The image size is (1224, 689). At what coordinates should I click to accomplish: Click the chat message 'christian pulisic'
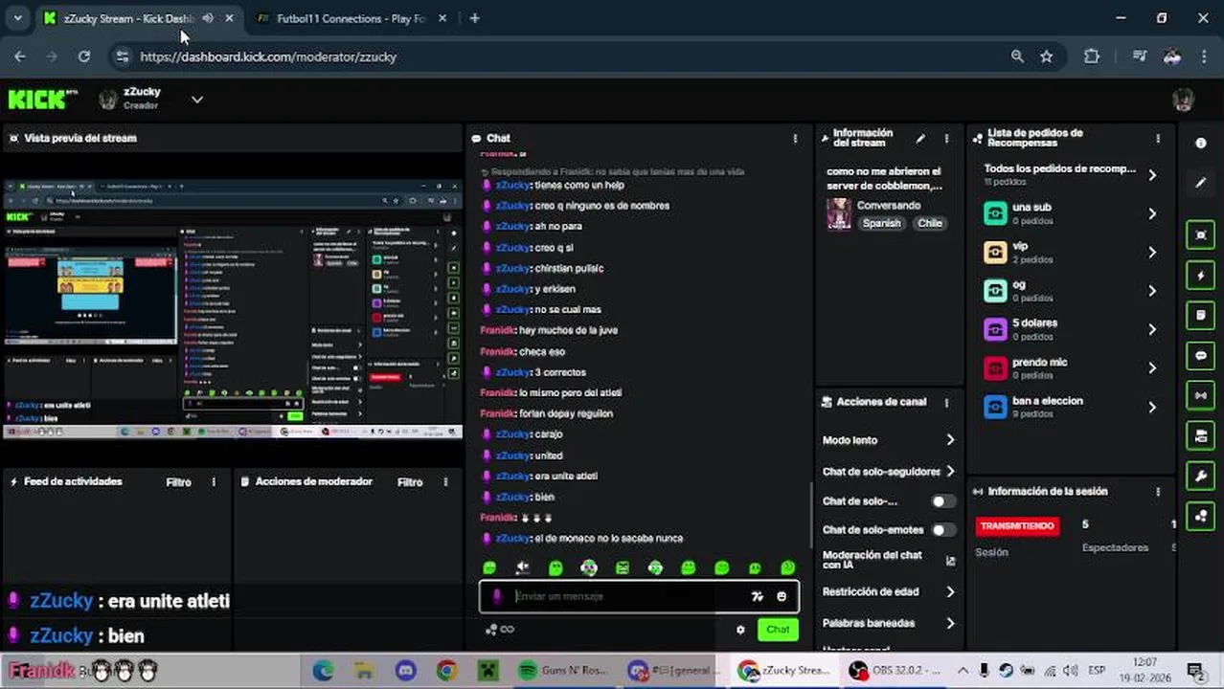tap(552, 268)
